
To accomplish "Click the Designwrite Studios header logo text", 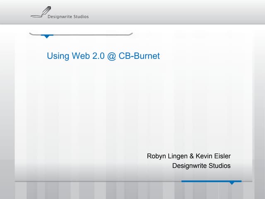I will [68, 17].
